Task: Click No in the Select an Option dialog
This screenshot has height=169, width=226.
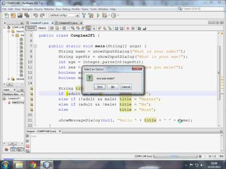Action: point(113,87)
